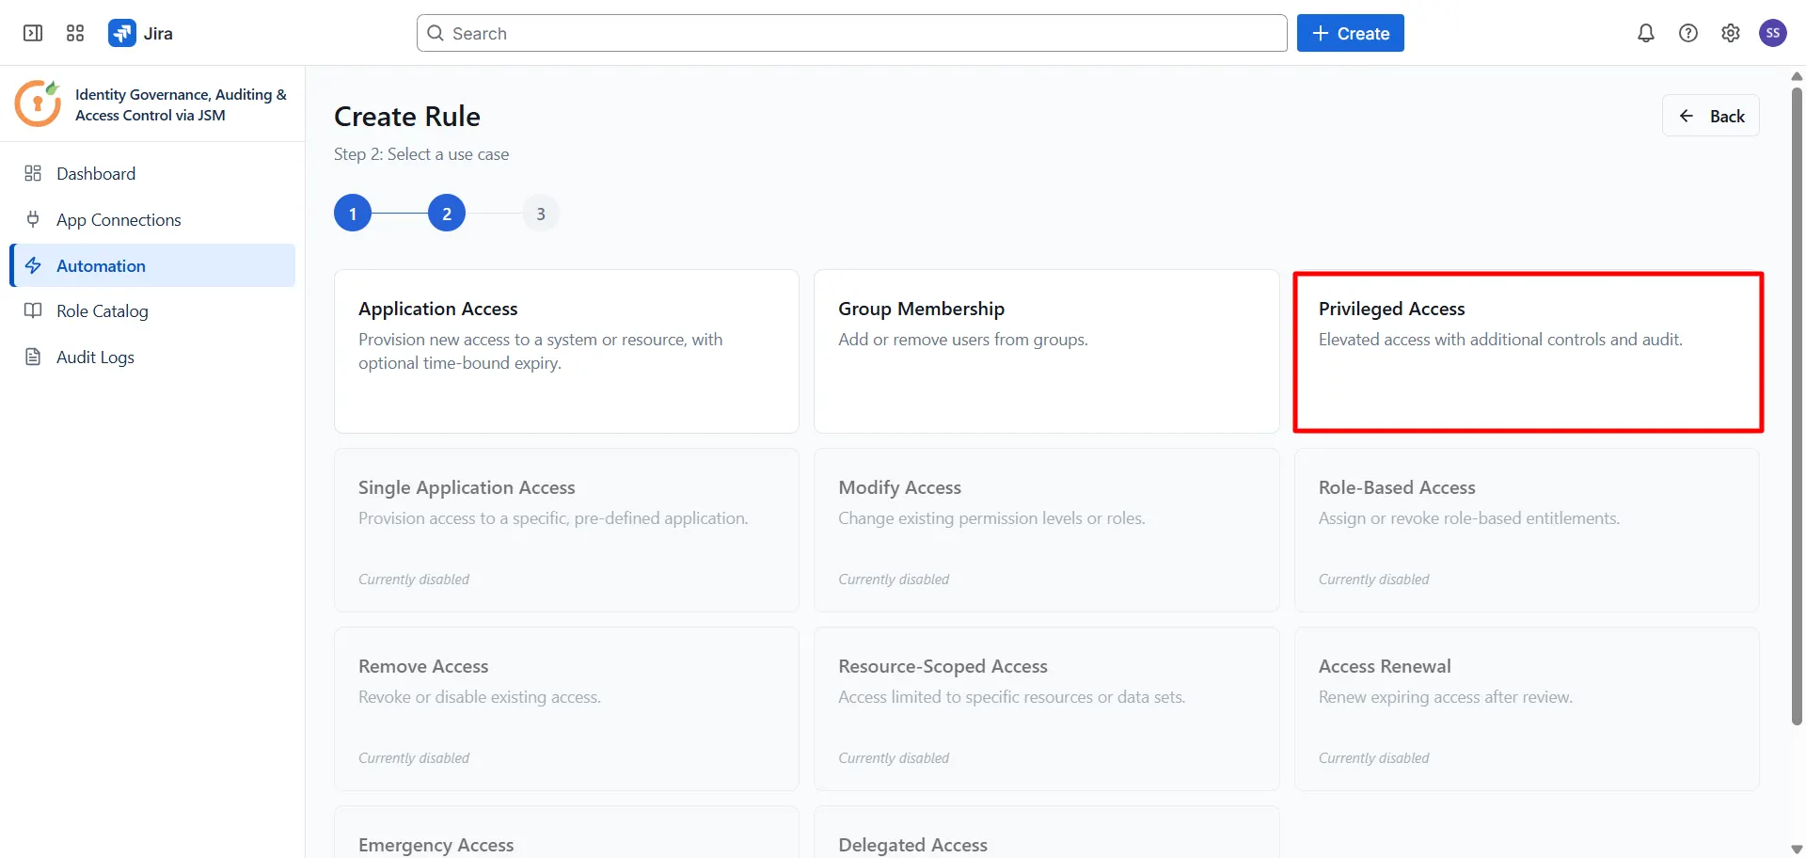
Task: Open the settings gear icon
Action: click(1731, 33)
